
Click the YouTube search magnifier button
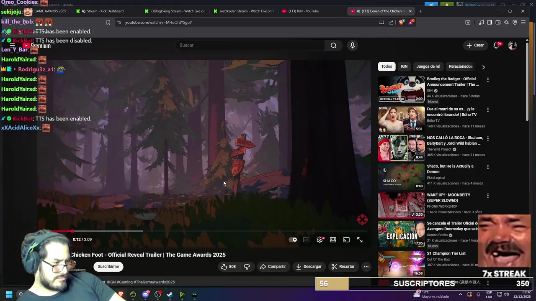pos(333,45)
